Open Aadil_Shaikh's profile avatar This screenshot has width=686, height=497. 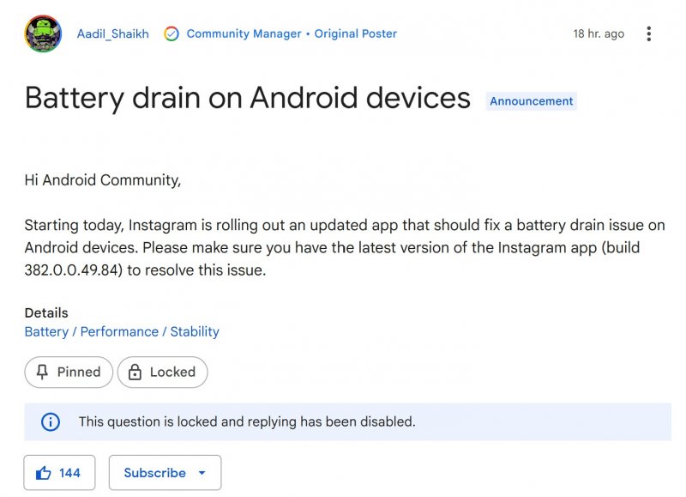click(43, 34)
